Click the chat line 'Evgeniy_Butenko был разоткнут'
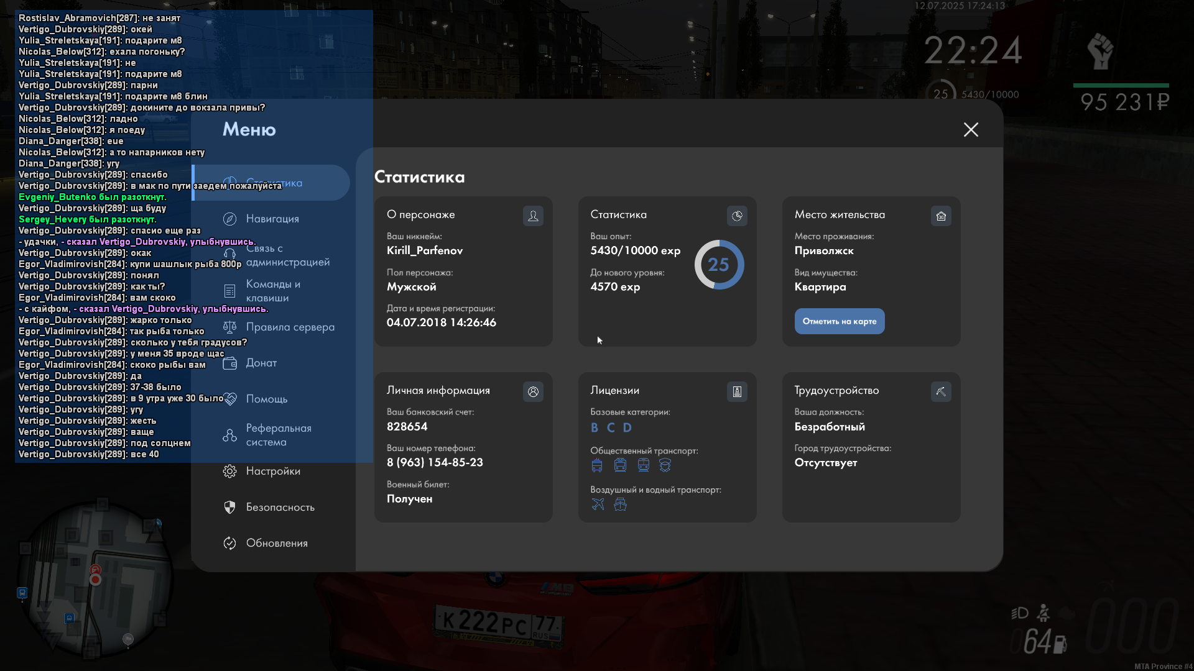This screenshot has width=1194, height=671. click(x=93, y=197)
